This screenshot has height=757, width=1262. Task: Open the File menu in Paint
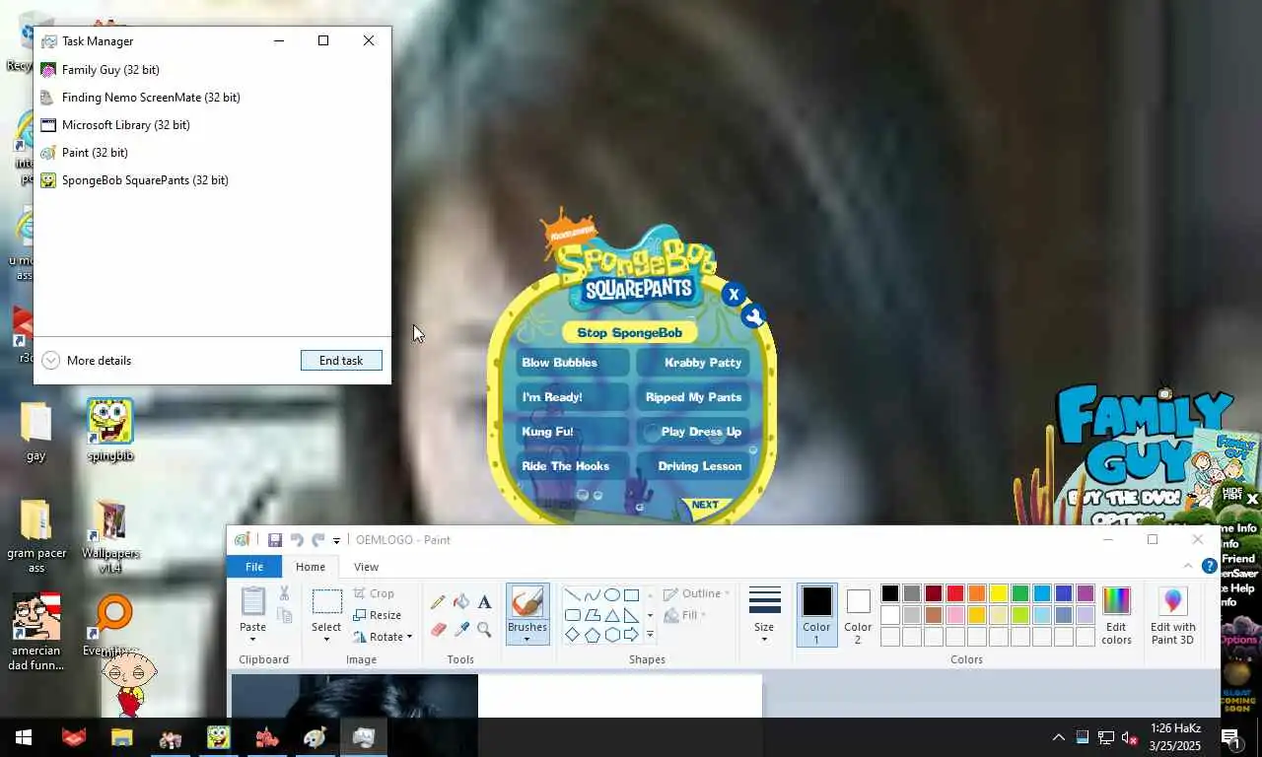254,567
